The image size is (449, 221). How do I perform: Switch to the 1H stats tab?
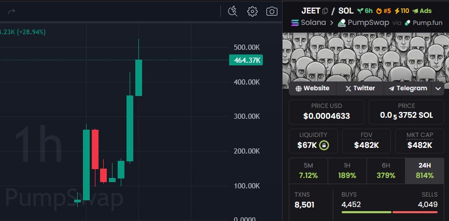(x=347, y=170)
